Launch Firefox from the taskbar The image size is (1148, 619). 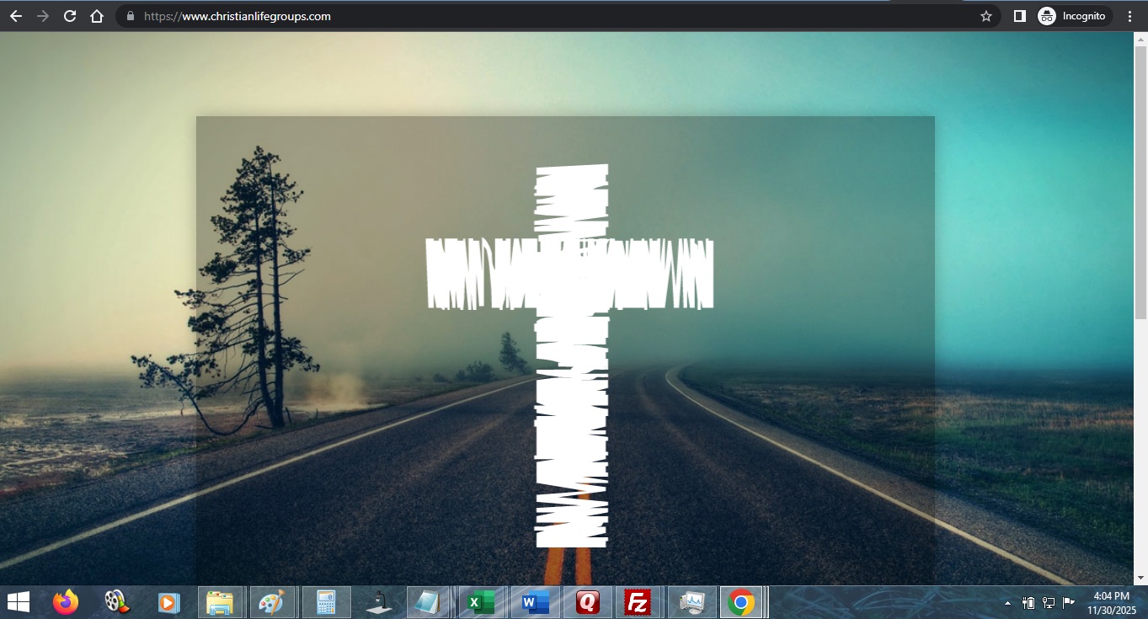65,602
